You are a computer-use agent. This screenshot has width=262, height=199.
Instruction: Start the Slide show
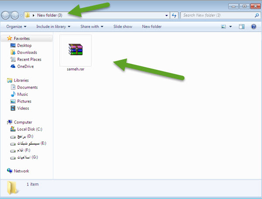[x=123, y=27]
